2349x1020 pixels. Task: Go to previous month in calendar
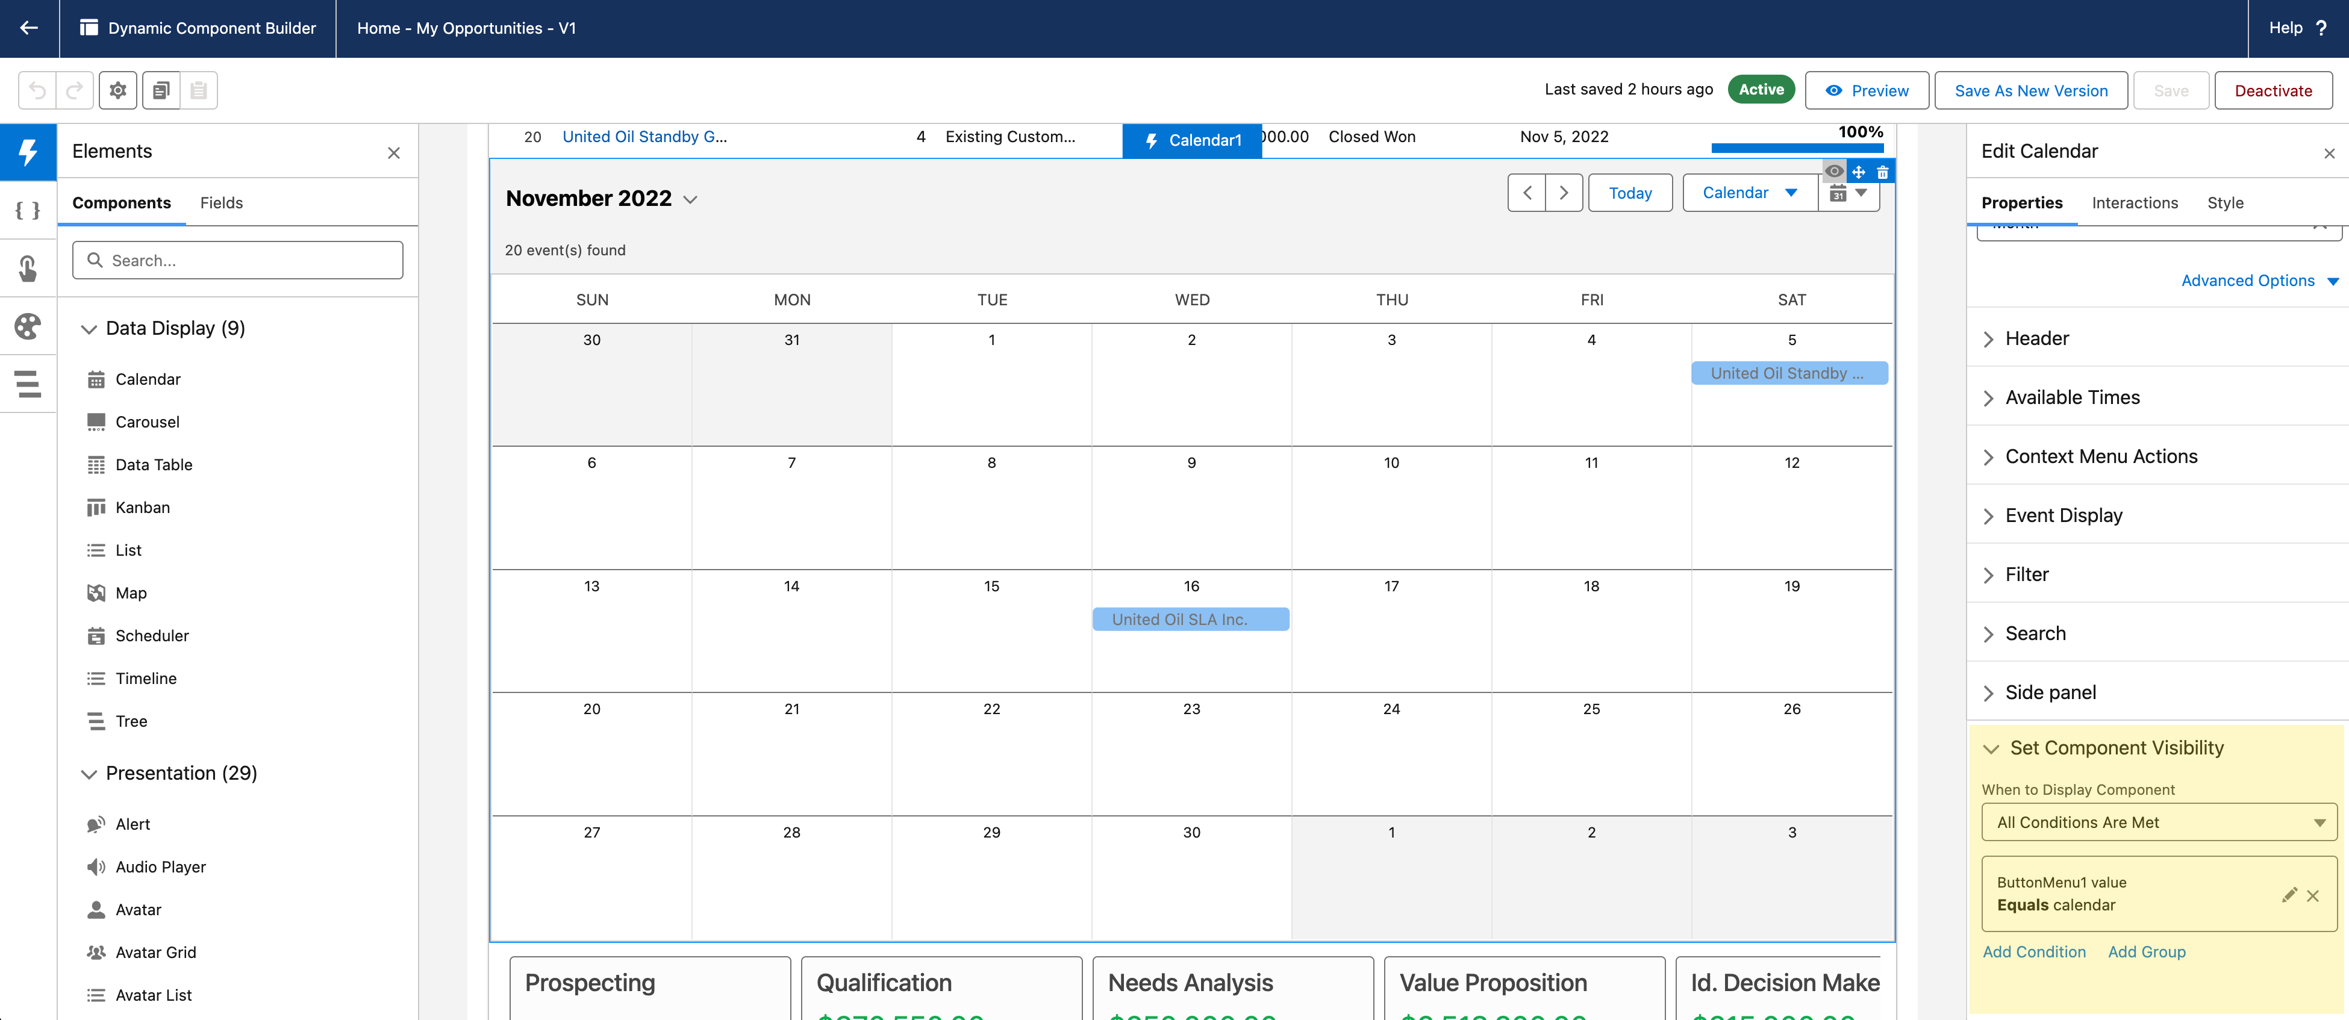[1526, 193]
